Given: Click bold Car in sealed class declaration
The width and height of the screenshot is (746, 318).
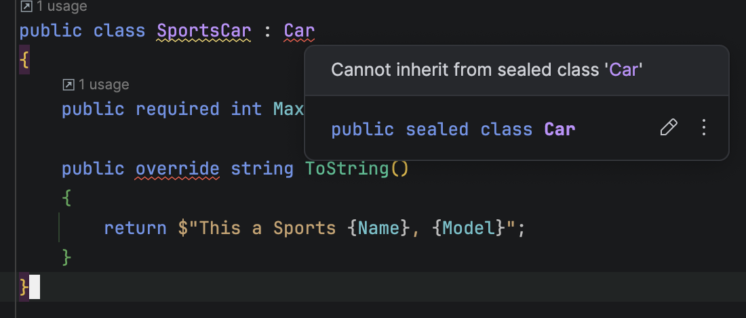Looking at the screenshot, I should [559, 129].
